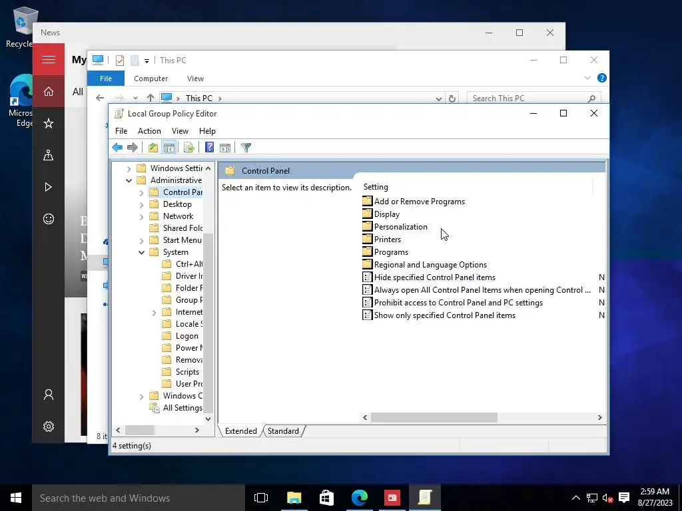
Task: Click the Local news icon in News sidebar
Action: click(x=48, y=155)
